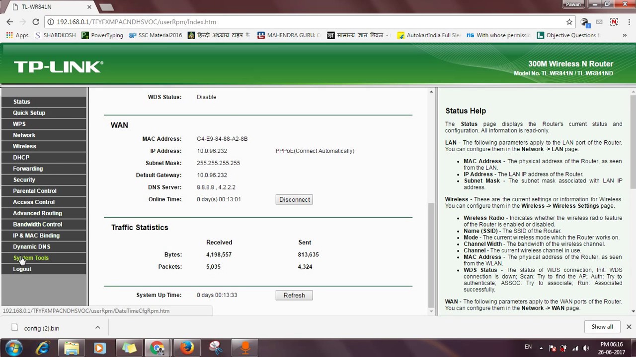Image resolution: width=636 pixels, height=357 pixels.
Task: Show hidden system tray icons
Action: [542, 348]
